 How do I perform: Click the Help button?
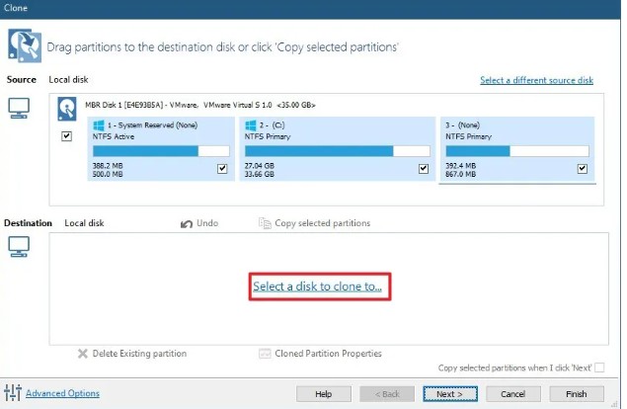pos(324,394)
